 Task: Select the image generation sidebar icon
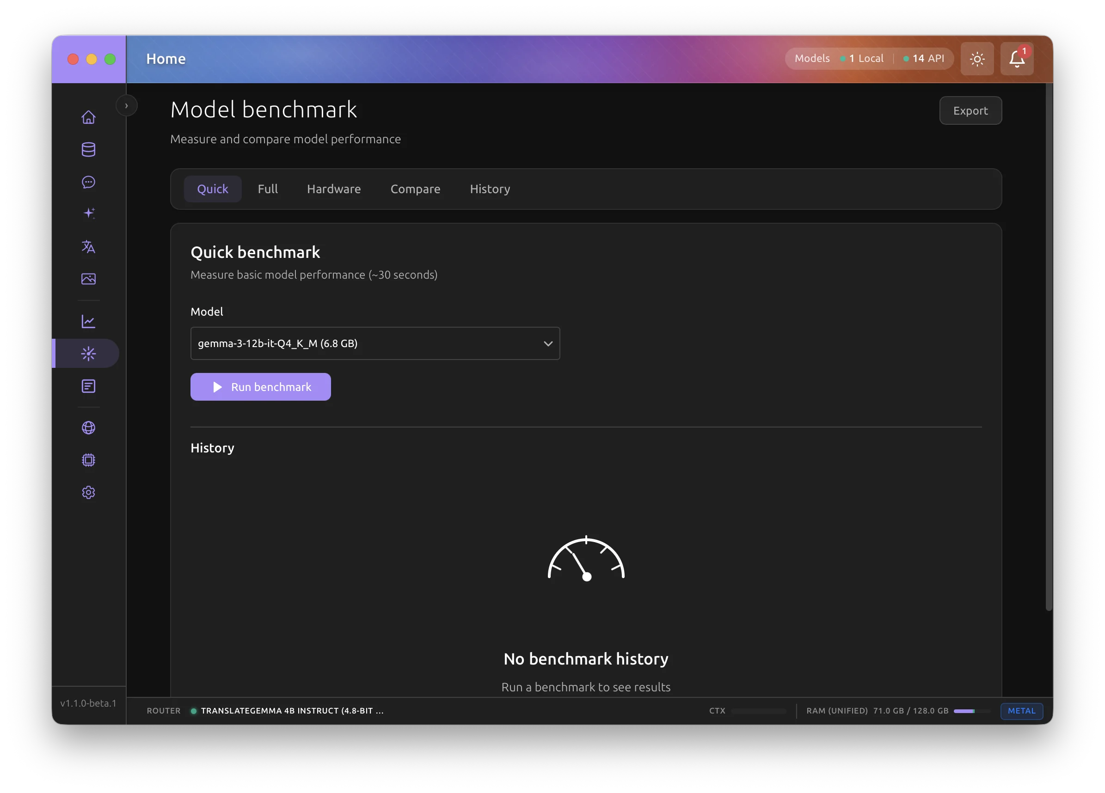88,279
